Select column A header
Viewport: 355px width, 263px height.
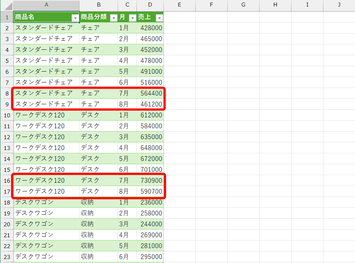click(x=46, y=5)
